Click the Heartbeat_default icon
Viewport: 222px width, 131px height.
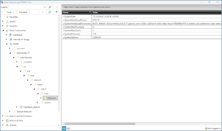(21, 107)
